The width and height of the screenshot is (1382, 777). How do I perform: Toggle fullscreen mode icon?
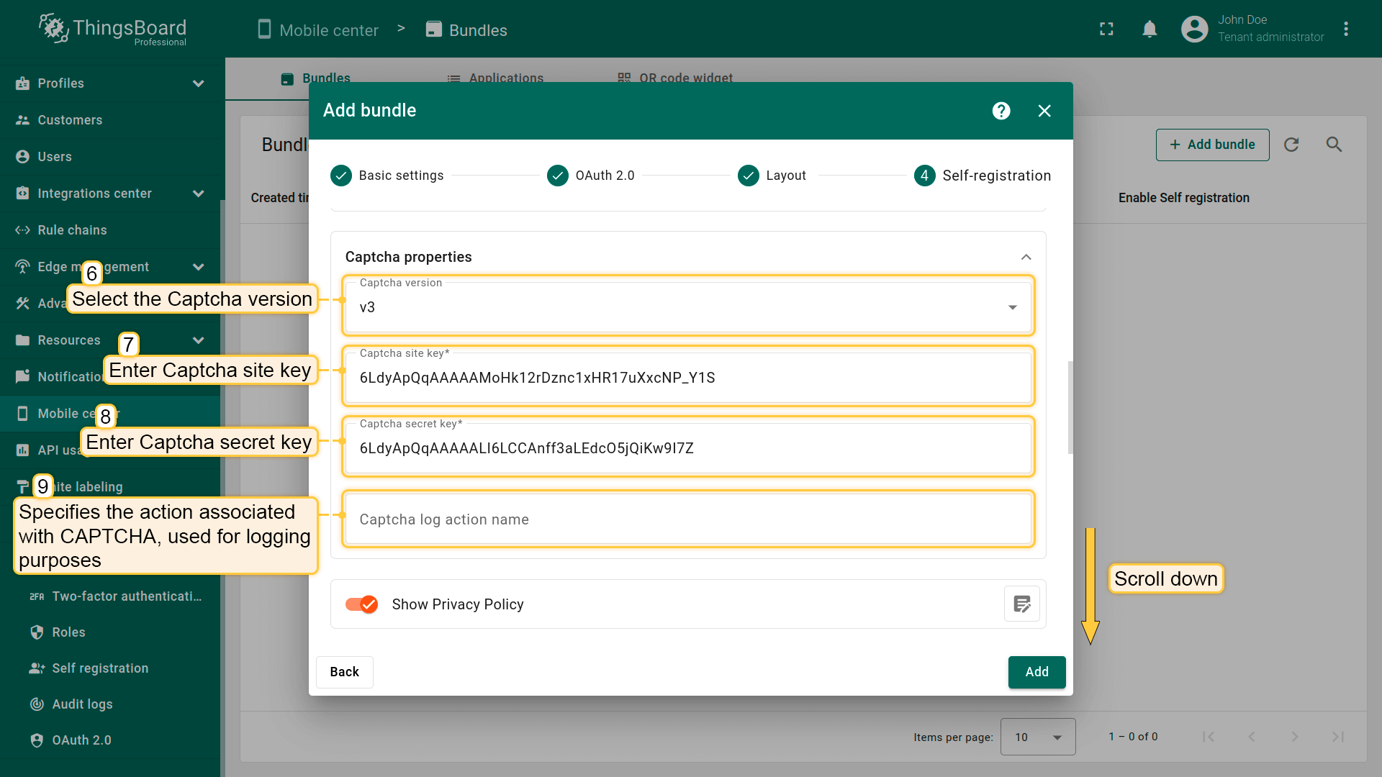coord(1106,29)
